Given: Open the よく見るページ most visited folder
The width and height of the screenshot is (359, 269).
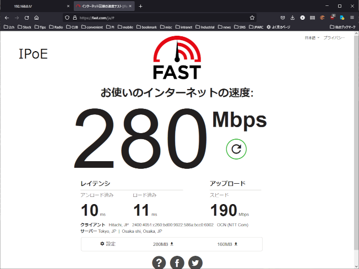Looking at the screenshot, I should tap(278, 27).
